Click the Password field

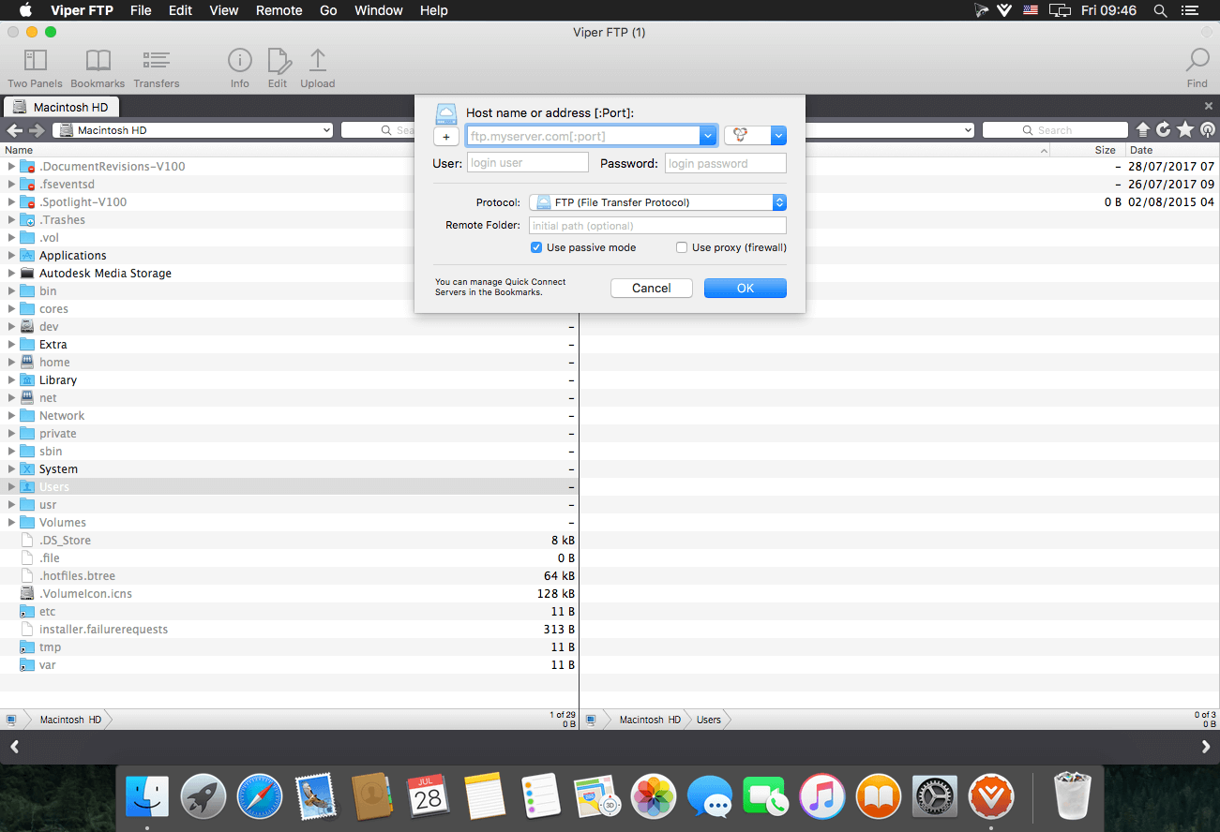[725, 163]
